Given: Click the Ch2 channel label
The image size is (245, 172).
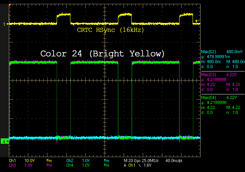Looking at the screenshot, I should click(x=70, y=161).
